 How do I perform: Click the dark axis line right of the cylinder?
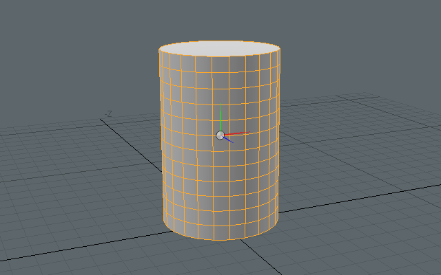pos(358,197)
